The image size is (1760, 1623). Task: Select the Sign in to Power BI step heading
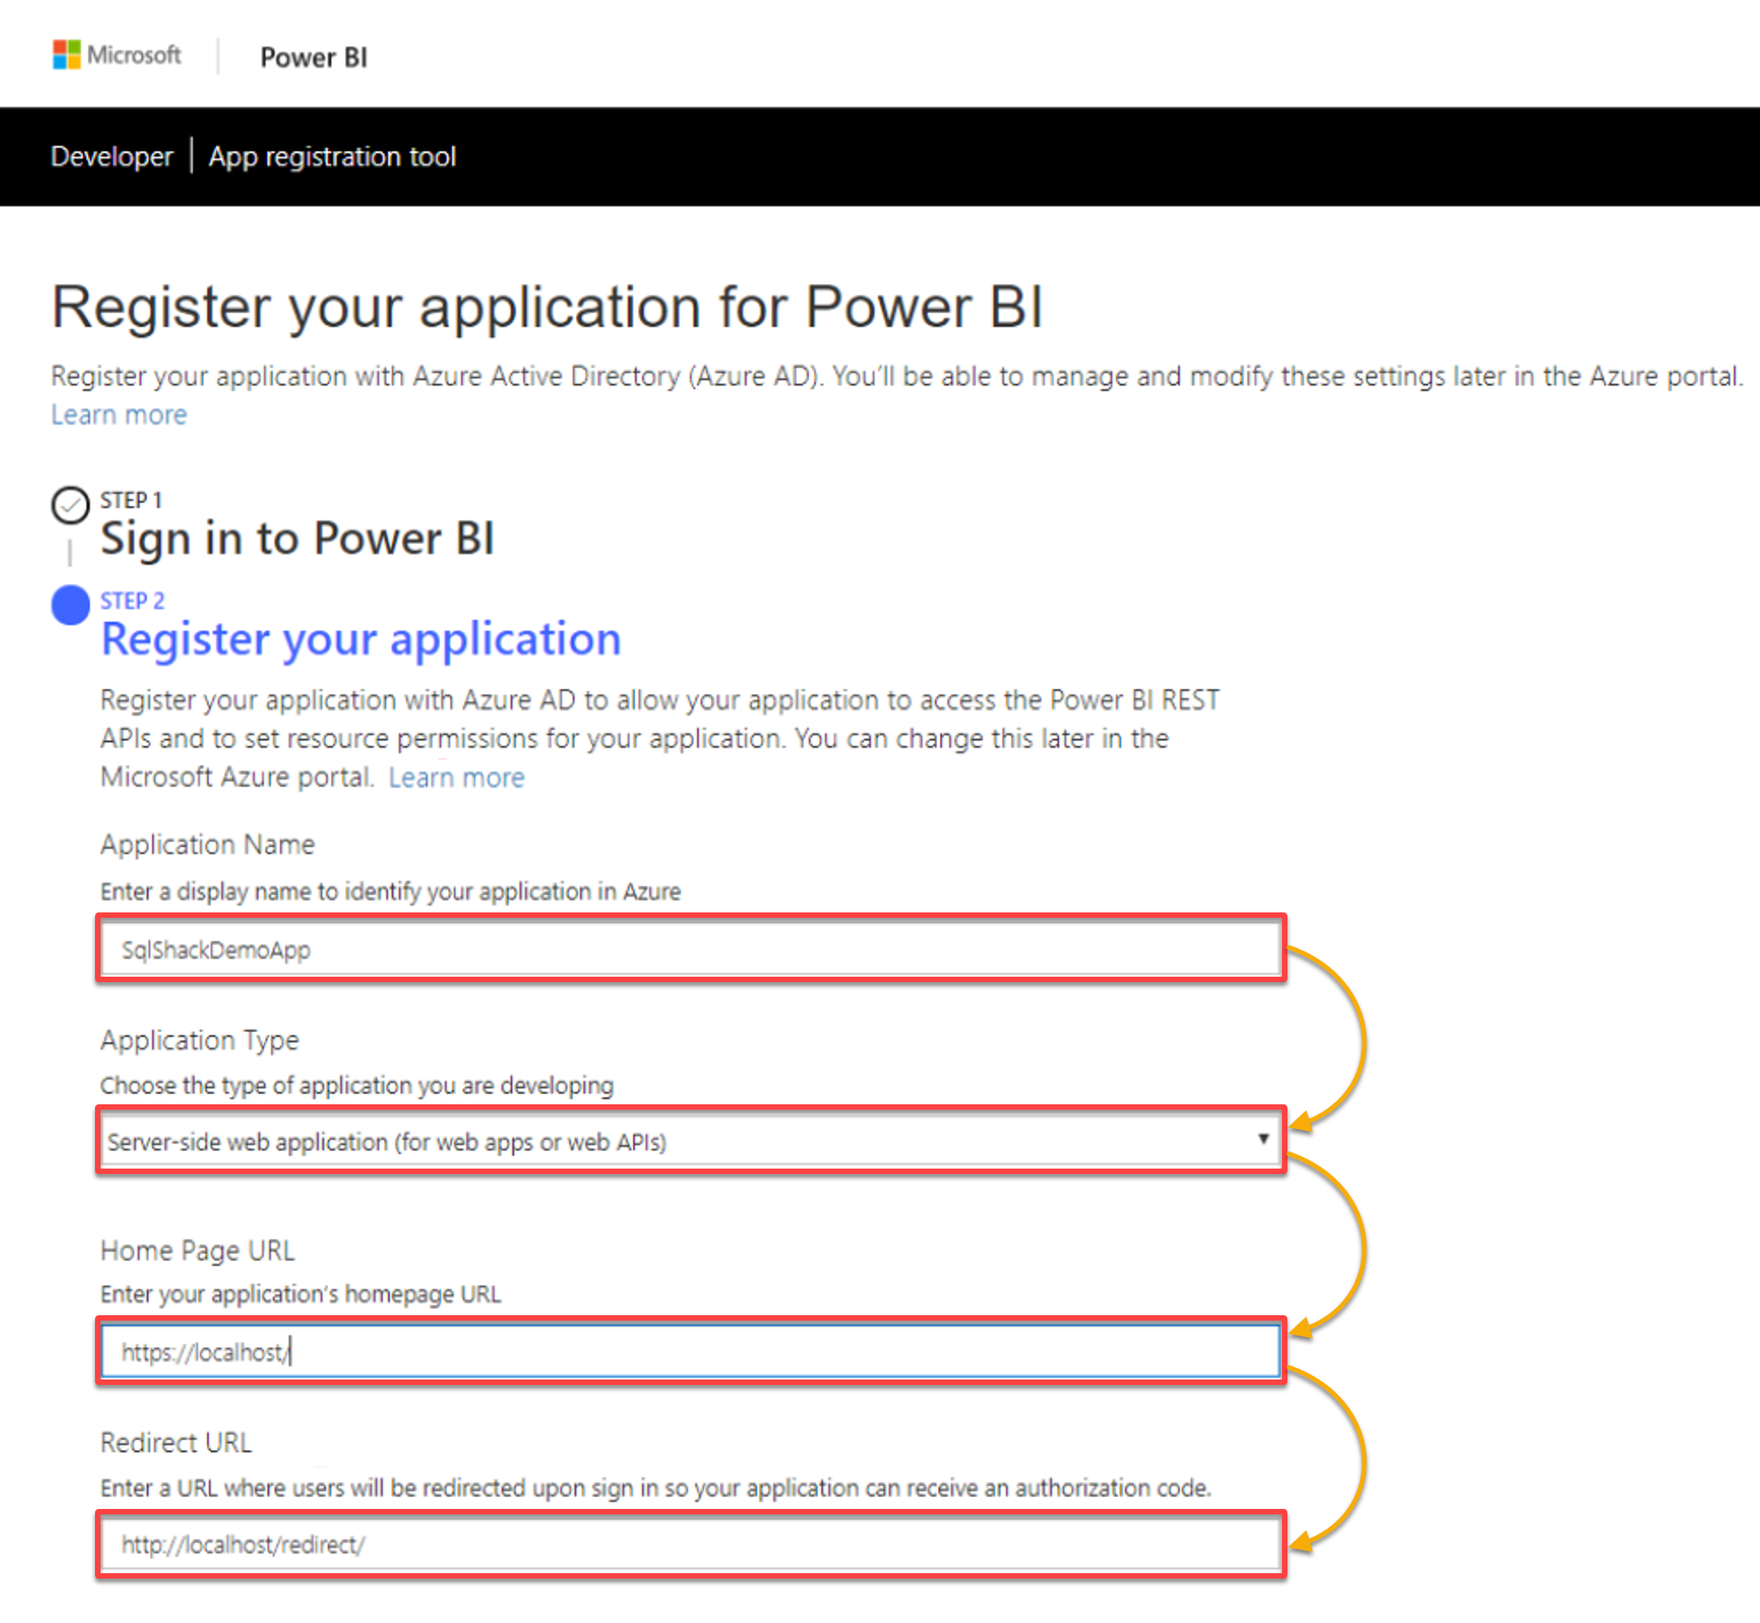[298, 539]
